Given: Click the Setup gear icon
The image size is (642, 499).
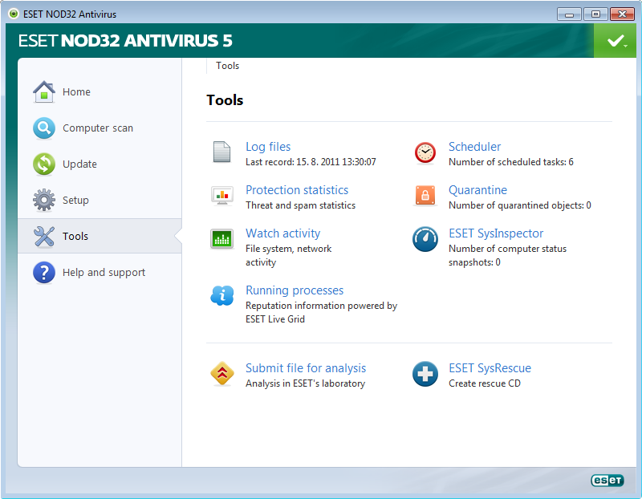Looking at the screenshot, I should coord(44,201).
